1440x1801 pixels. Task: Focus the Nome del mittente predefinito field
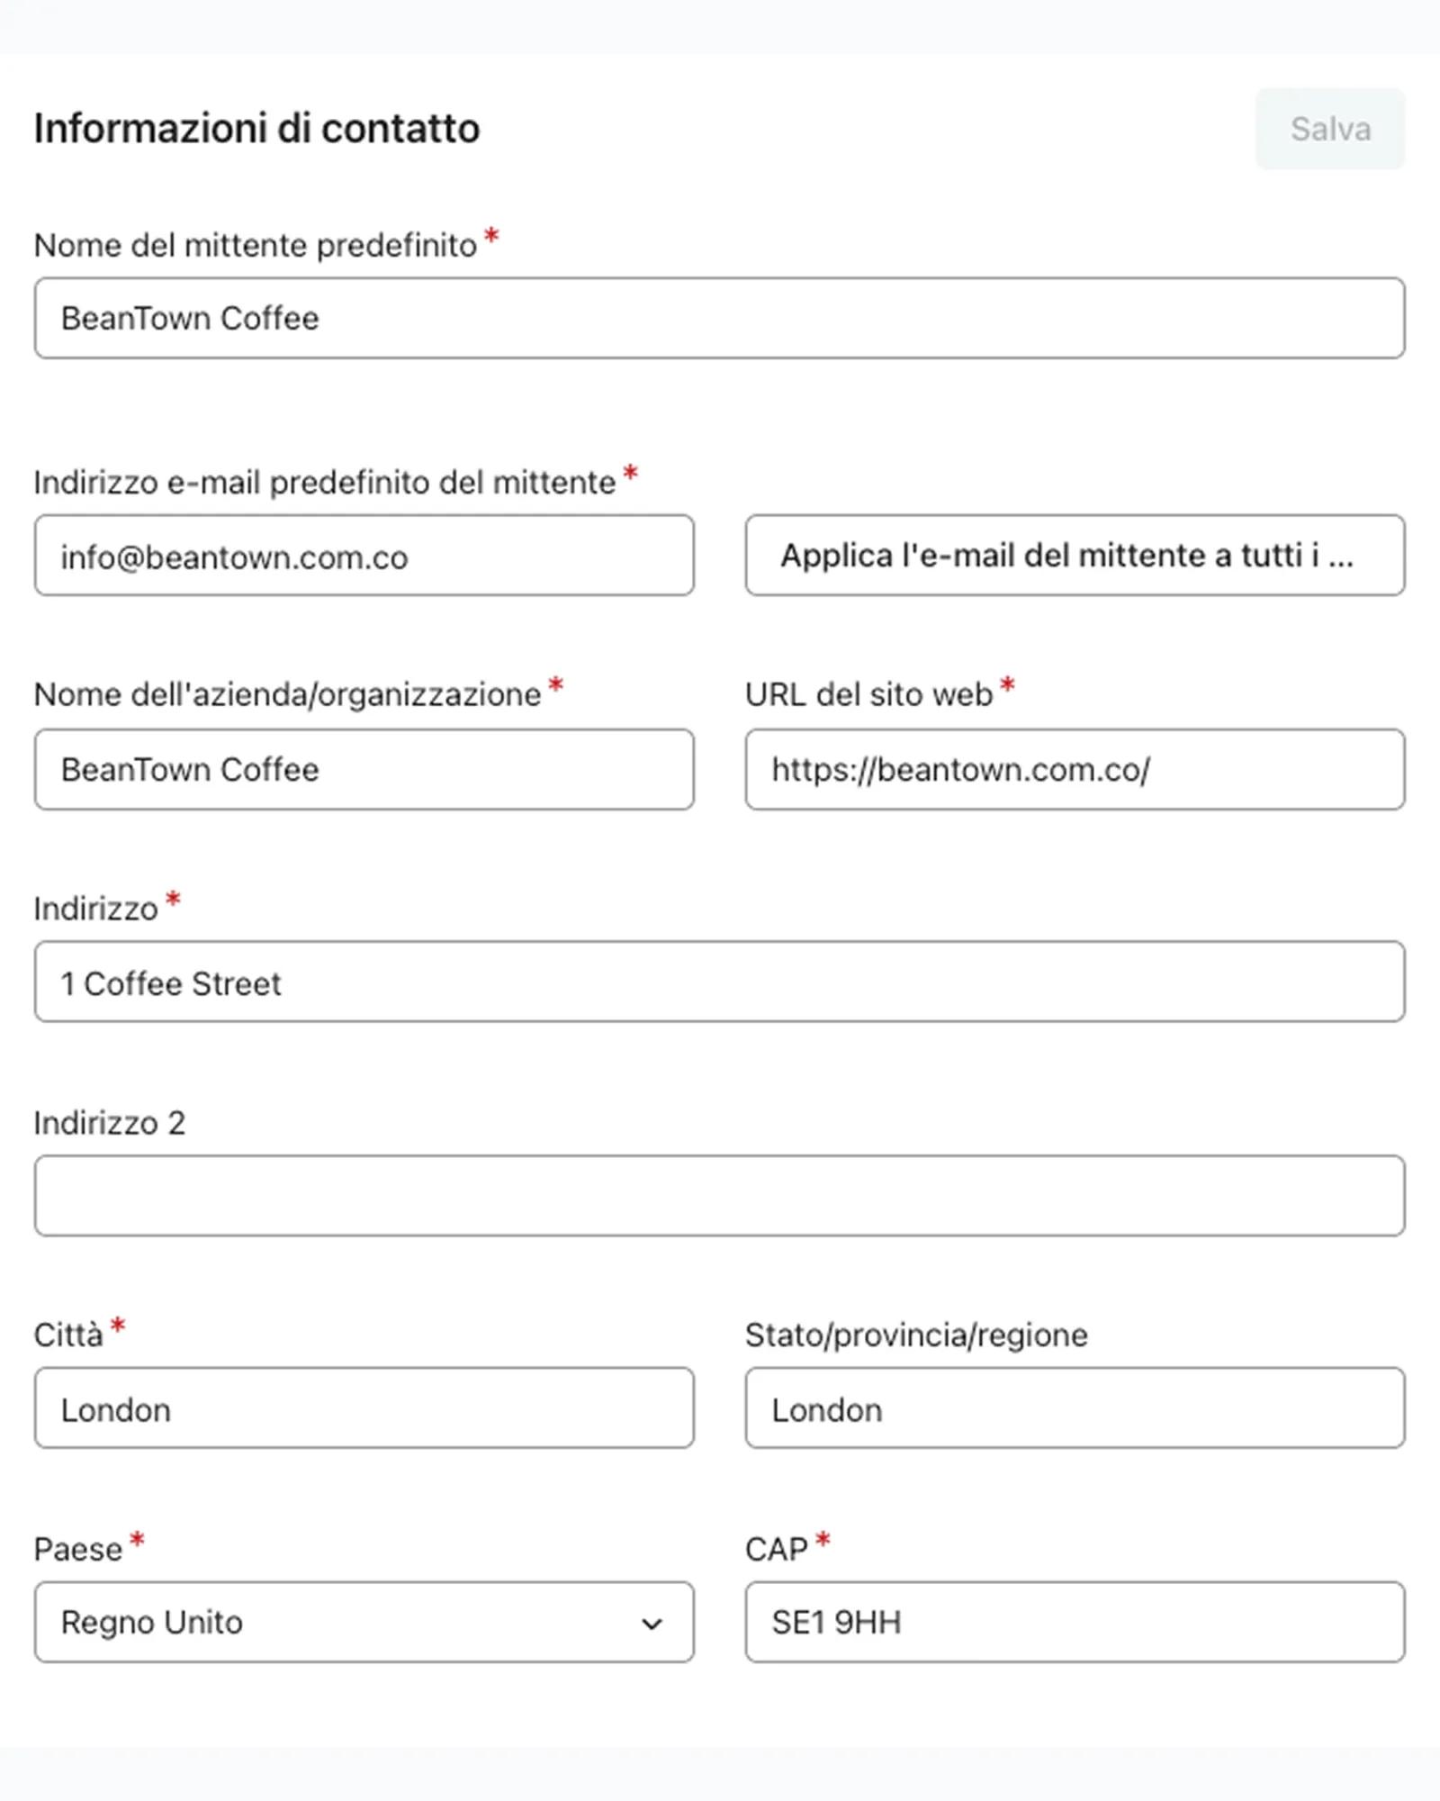tap(719, 318)
